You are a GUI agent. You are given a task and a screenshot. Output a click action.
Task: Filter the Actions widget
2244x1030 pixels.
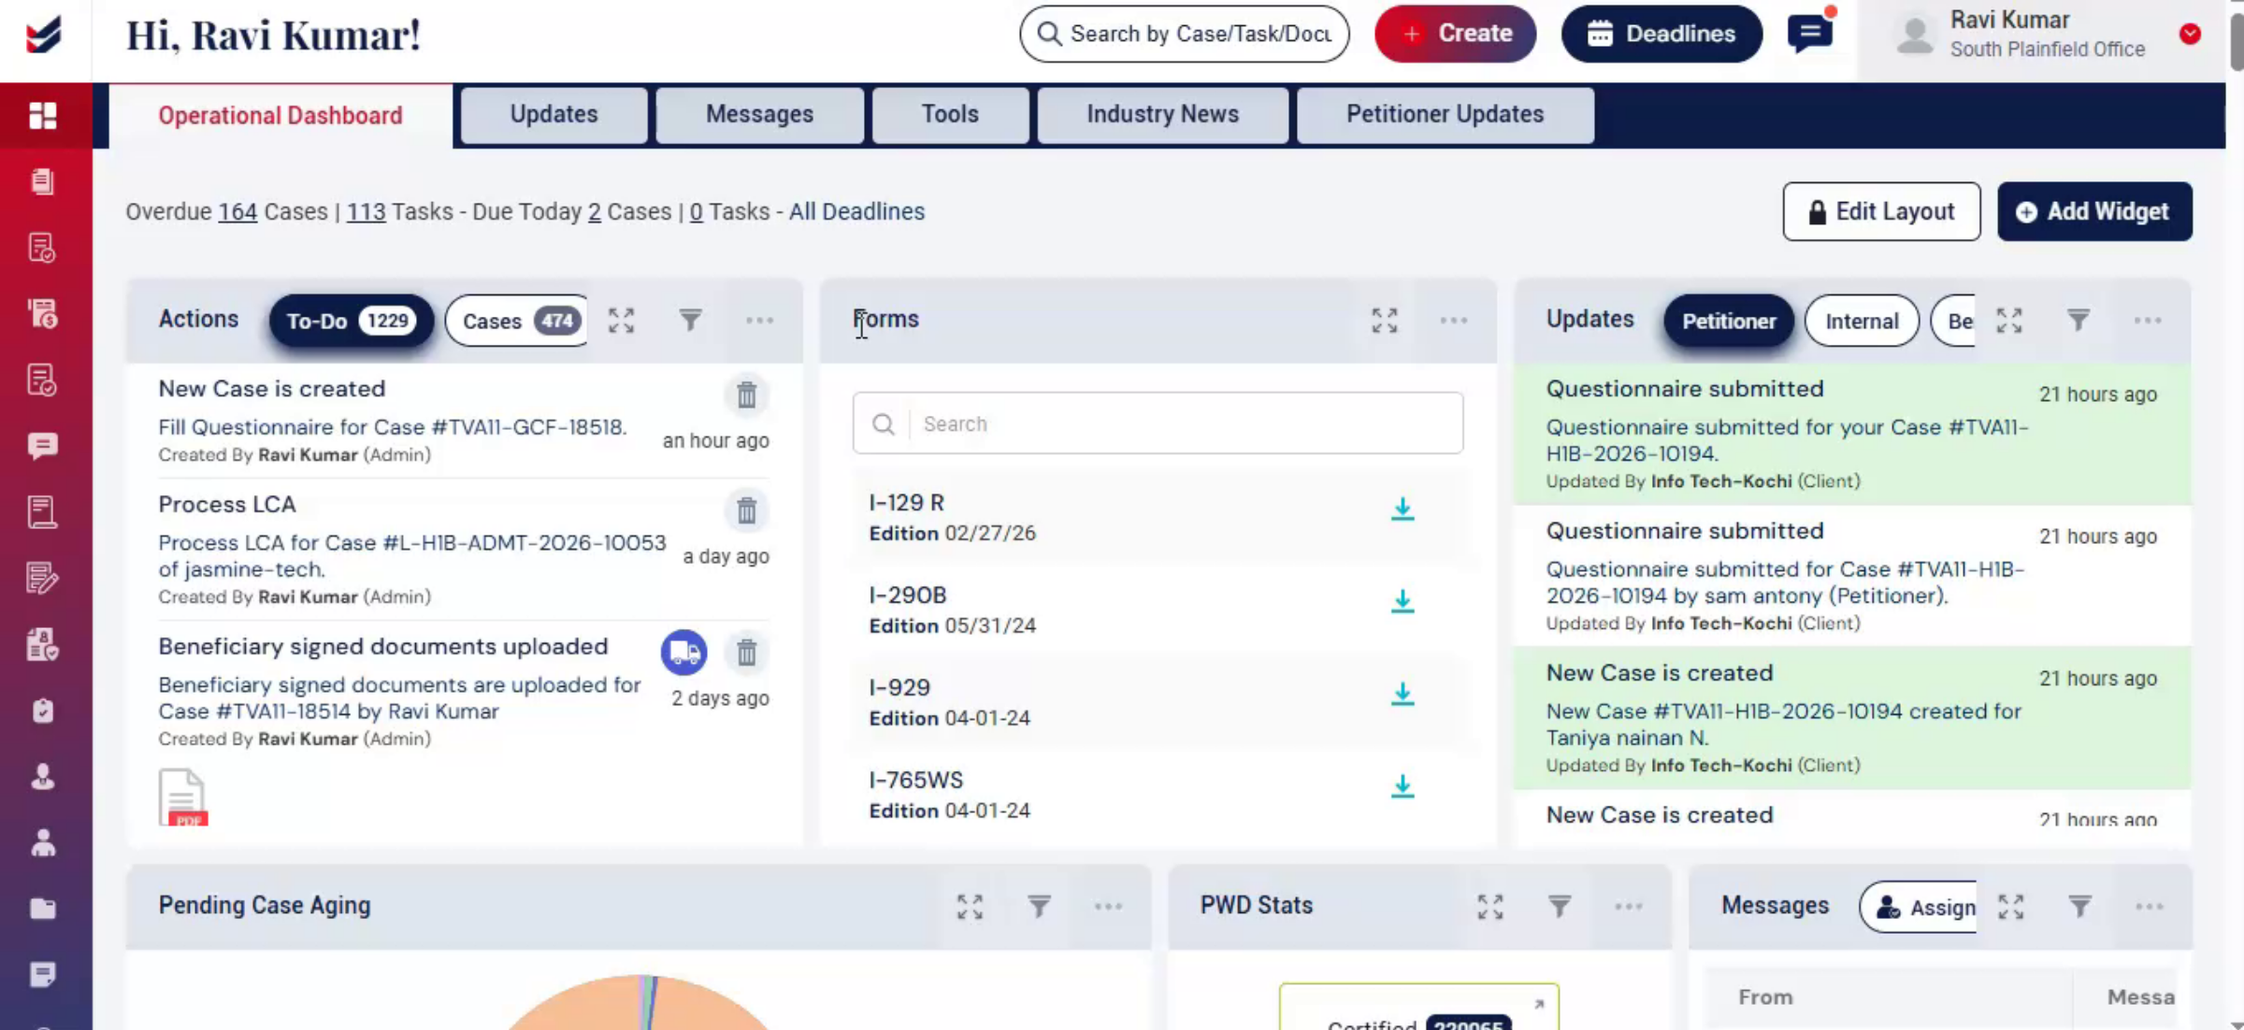pyautogui.click(x=690, y=321)
